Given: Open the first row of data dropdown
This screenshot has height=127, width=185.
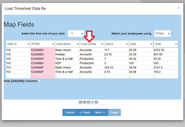Looking at the screenshot, I should coord(76,34).
